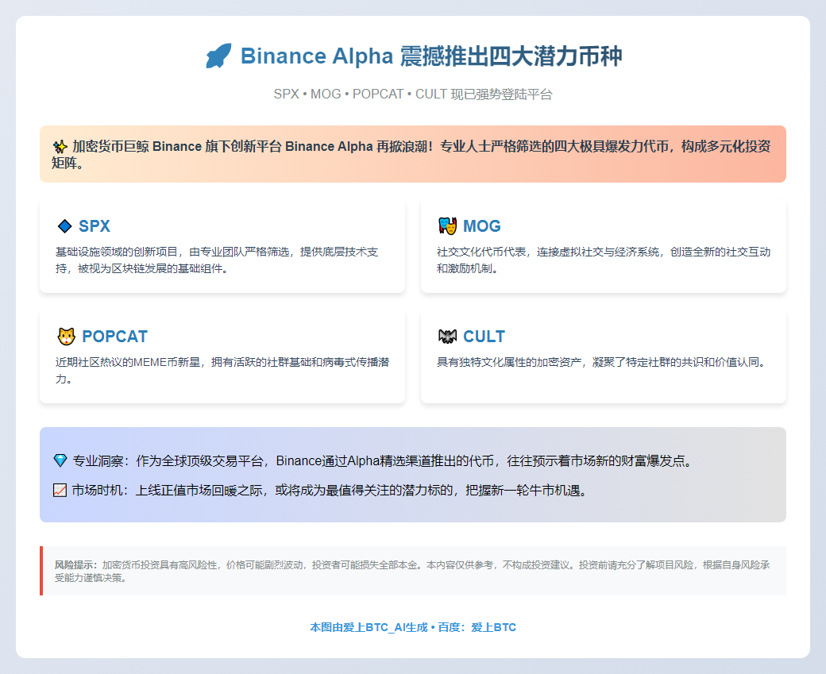Screen dimensions: 826x674
Task: Click the 风险提示 risk warning text
Action: pyautogui.click(x=412, y=572)
